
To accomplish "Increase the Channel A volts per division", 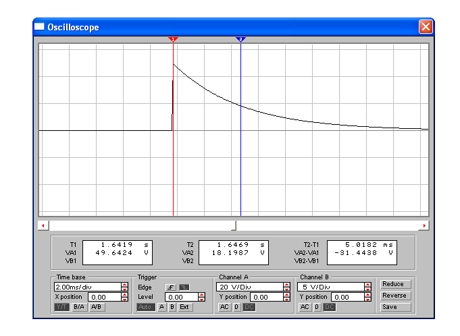I will 286,285.
